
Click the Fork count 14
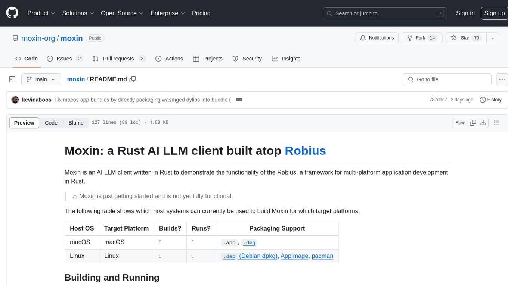tap(432, 38)
